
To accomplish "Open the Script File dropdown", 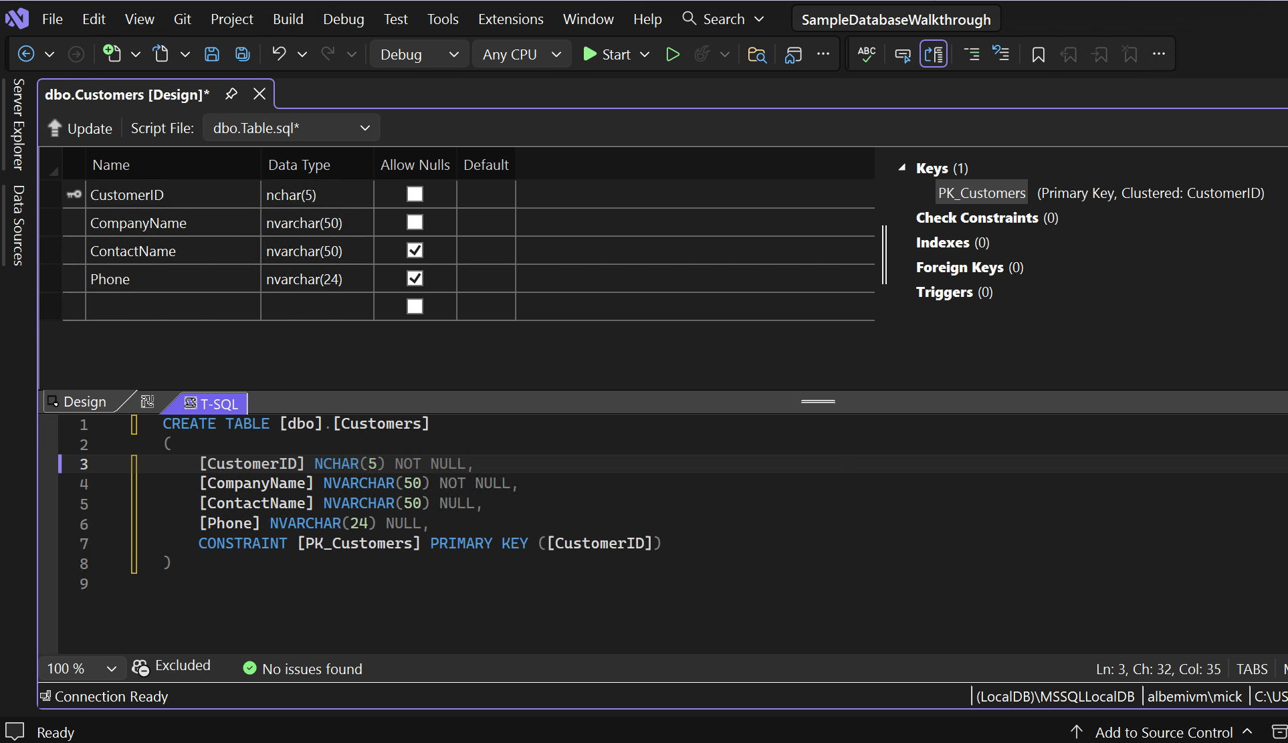I will click(364, 127).
